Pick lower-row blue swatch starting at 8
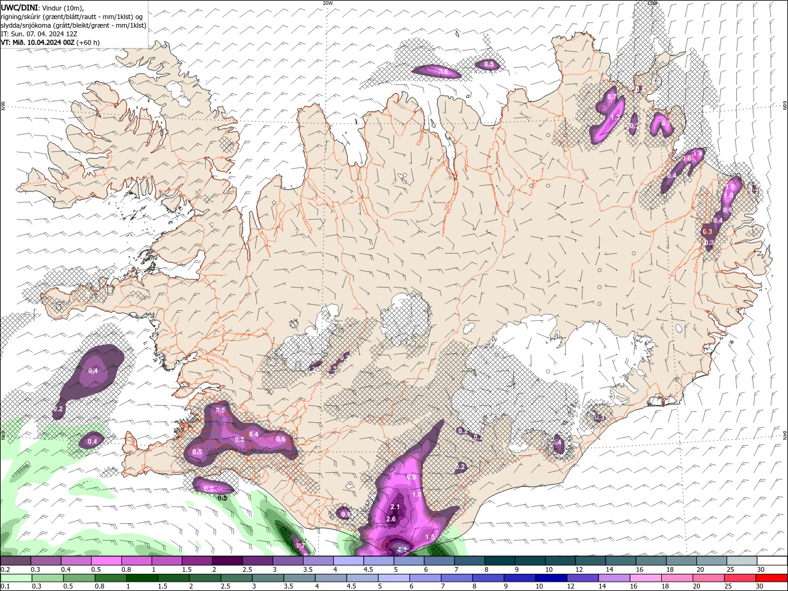The image size is (788, 591). coord(489,578)
